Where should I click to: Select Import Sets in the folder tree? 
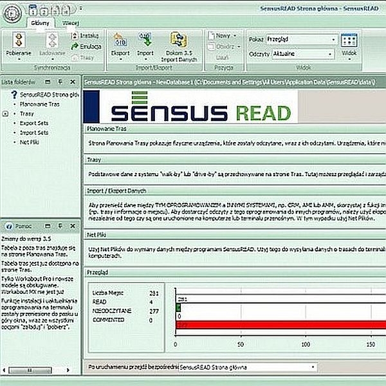34,133
